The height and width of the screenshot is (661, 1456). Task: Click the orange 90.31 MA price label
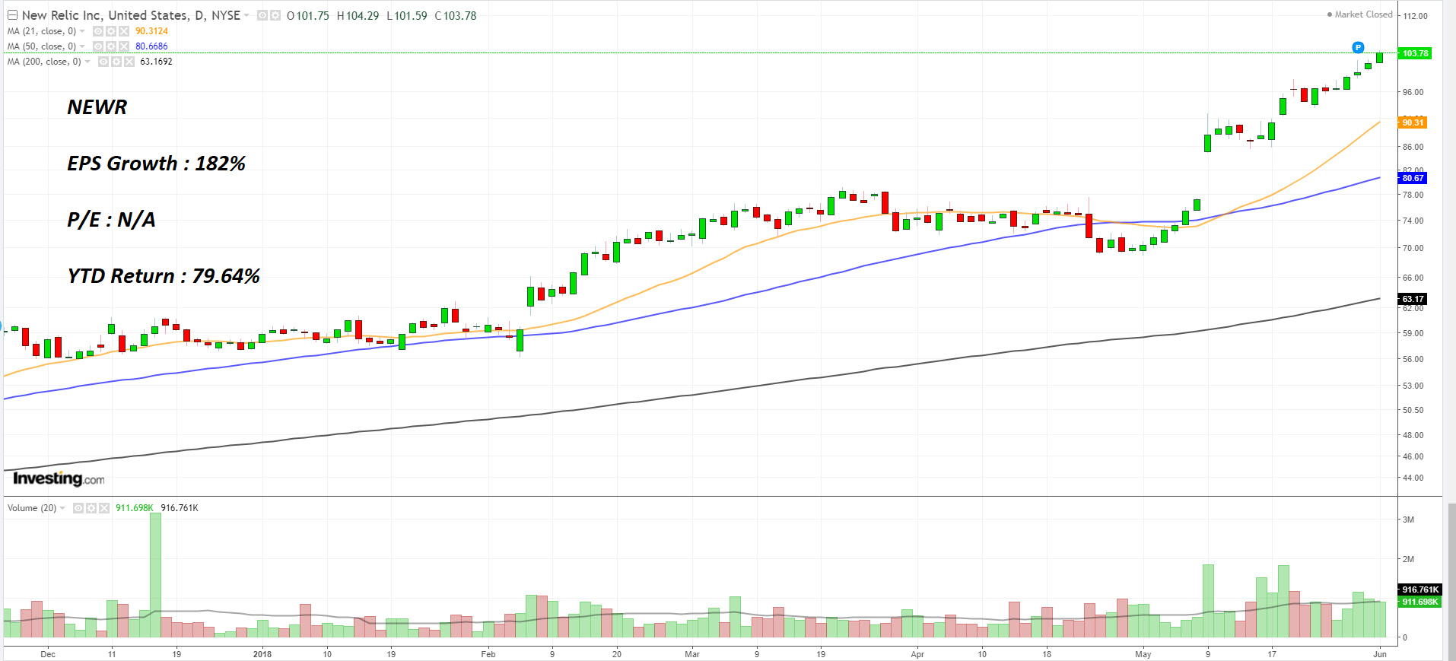tap(1413, 122)
